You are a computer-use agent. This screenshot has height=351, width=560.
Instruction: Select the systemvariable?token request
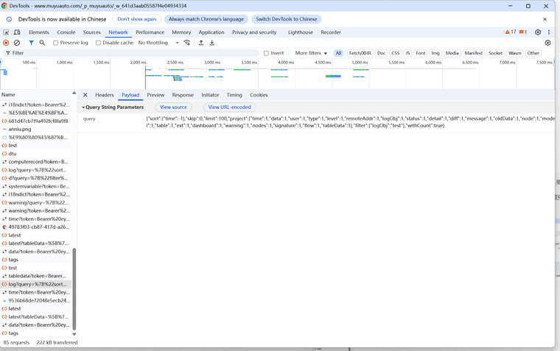click(x=35, y=186)
